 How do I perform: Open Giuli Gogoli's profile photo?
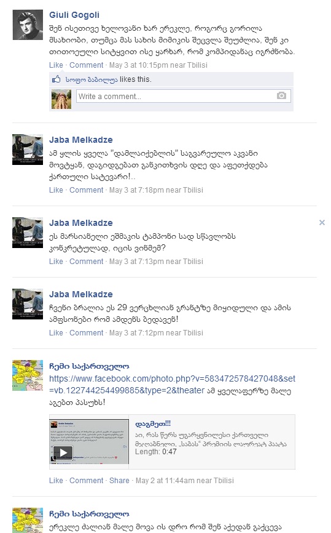[28, 25]
